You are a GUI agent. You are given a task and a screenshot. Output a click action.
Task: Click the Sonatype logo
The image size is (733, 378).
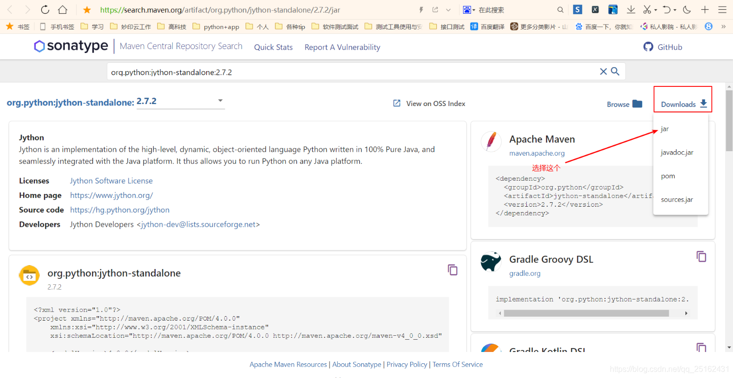[71, 46]
